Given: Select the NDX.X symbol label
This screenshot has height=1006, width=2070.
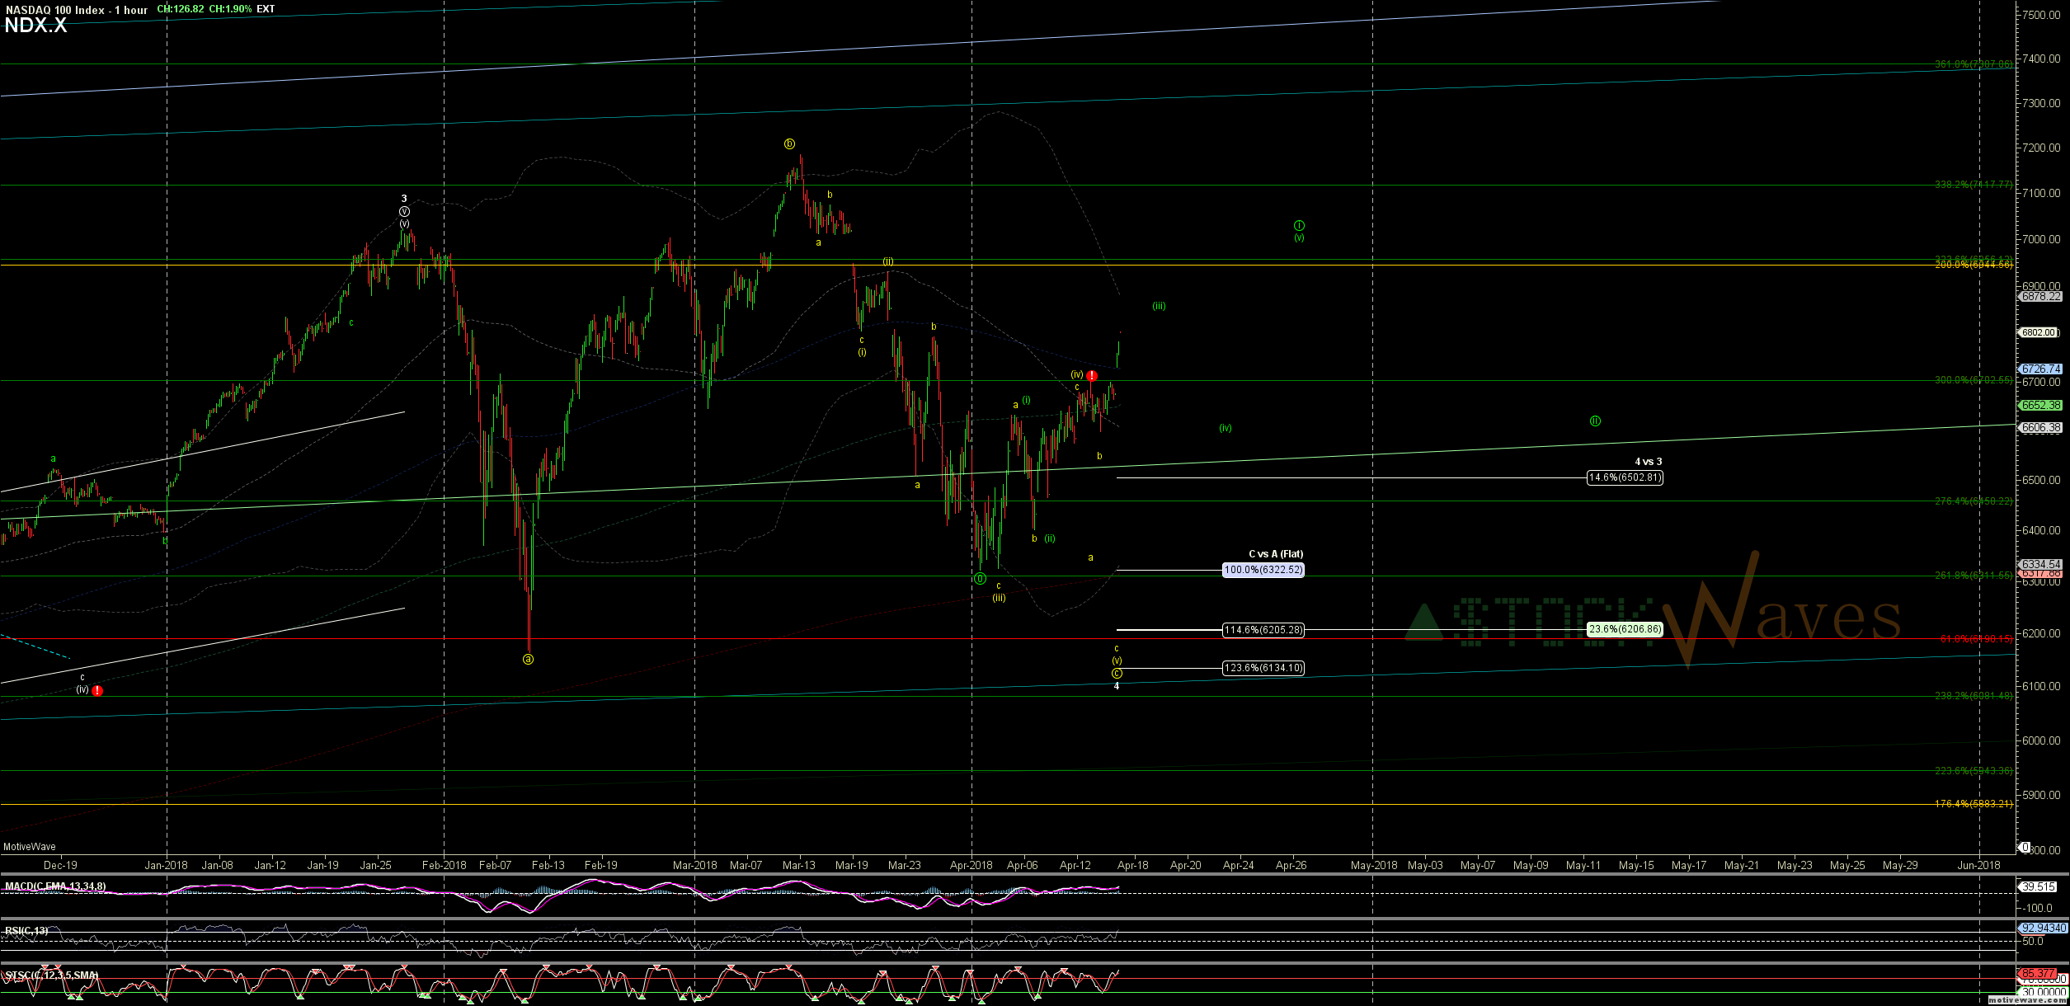Looking at the screenshot, I should pos(35,26).
